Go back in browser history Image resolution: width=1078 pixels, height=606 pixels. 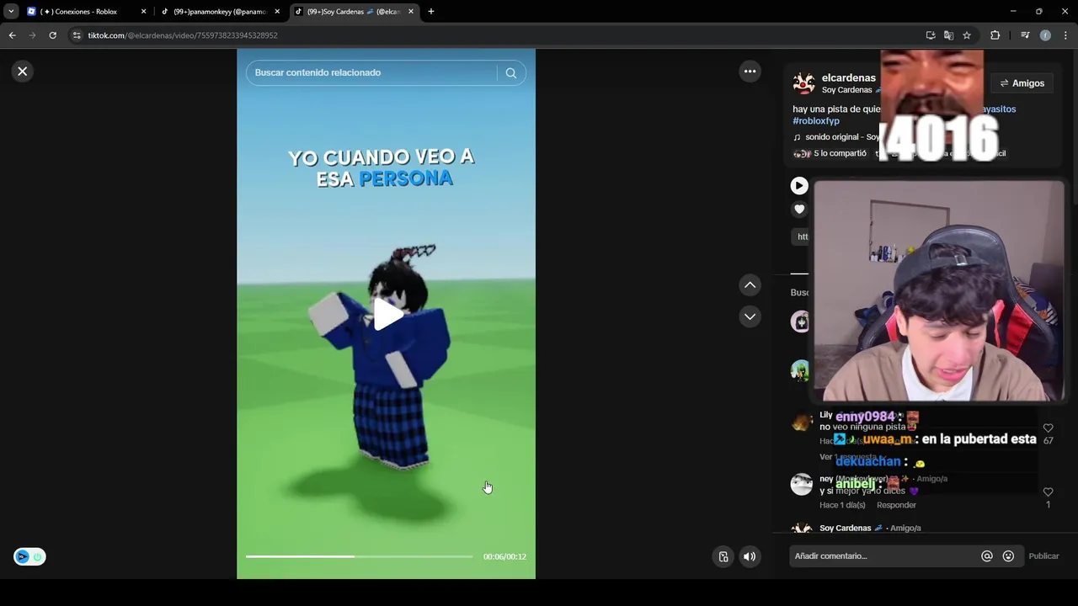(x=12, y=35)
